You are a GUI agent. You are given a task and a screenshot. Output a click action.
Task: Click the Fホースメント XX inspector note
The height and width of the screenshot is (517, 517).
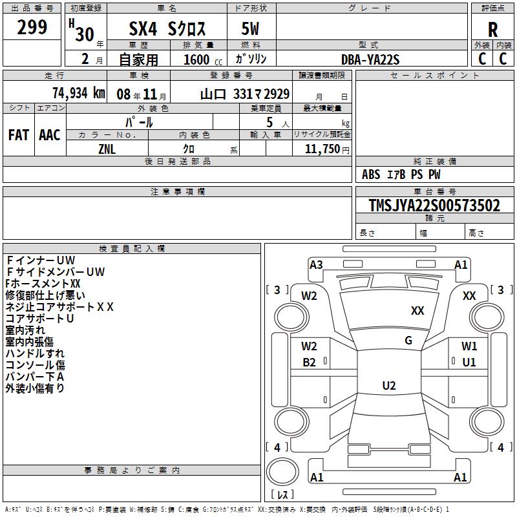pyautogui.click(x=43, y=284)
